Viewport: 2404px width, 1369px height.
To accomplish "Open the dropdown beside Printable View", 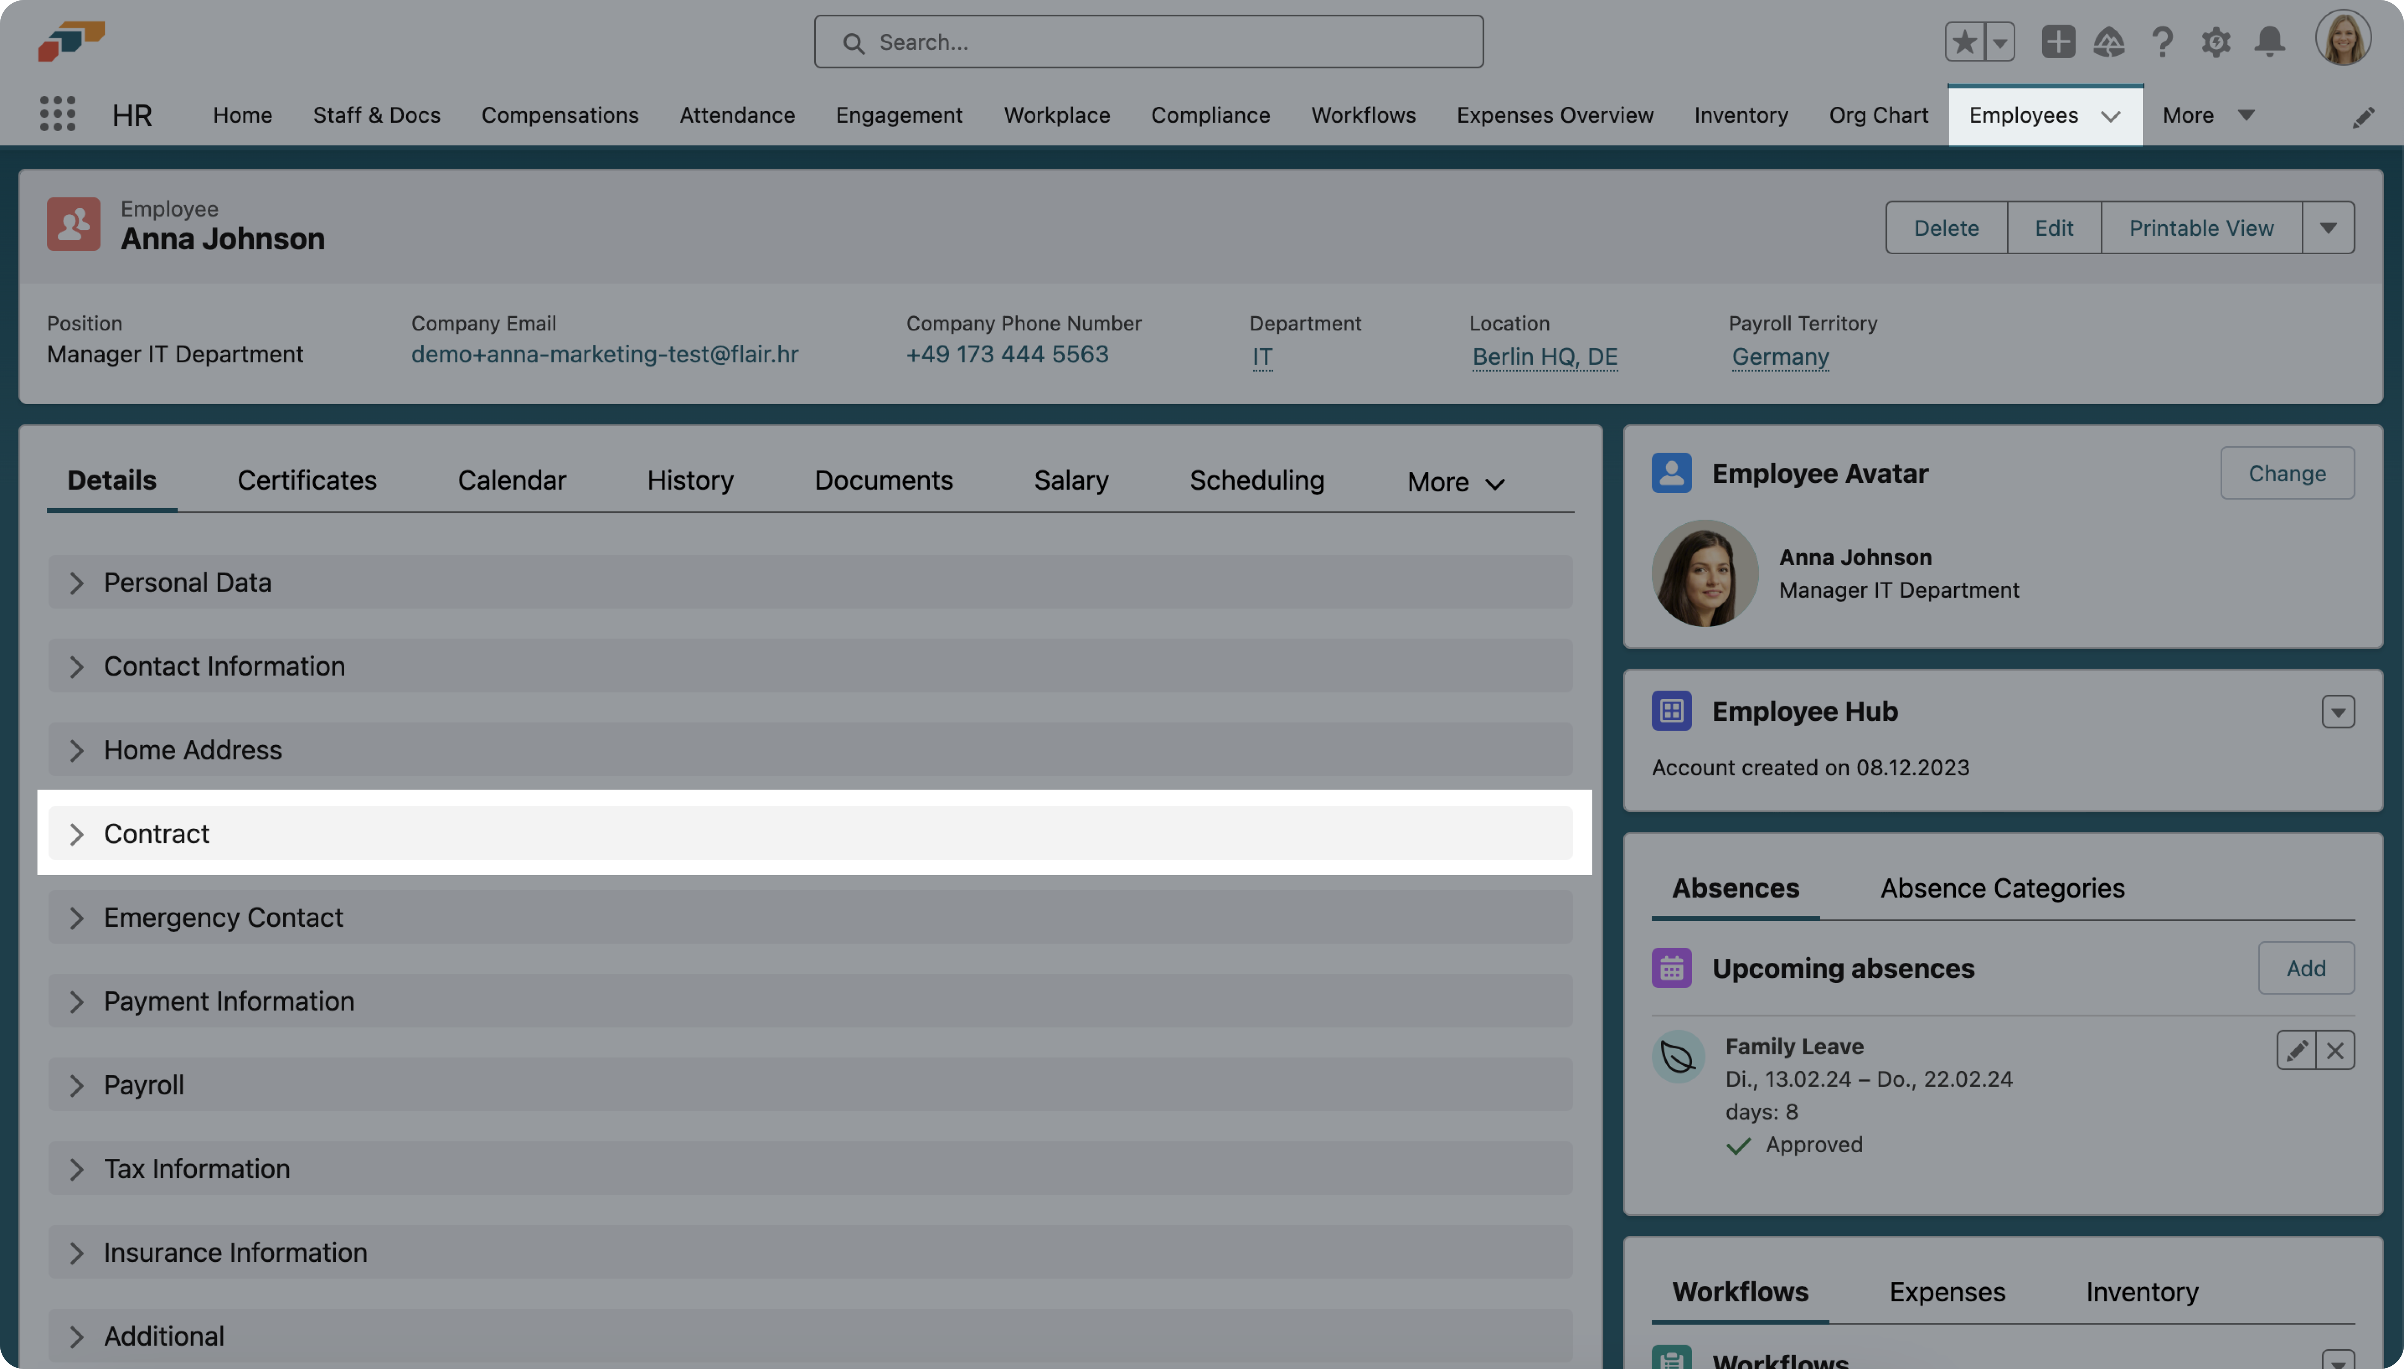I will point(2328,227).
